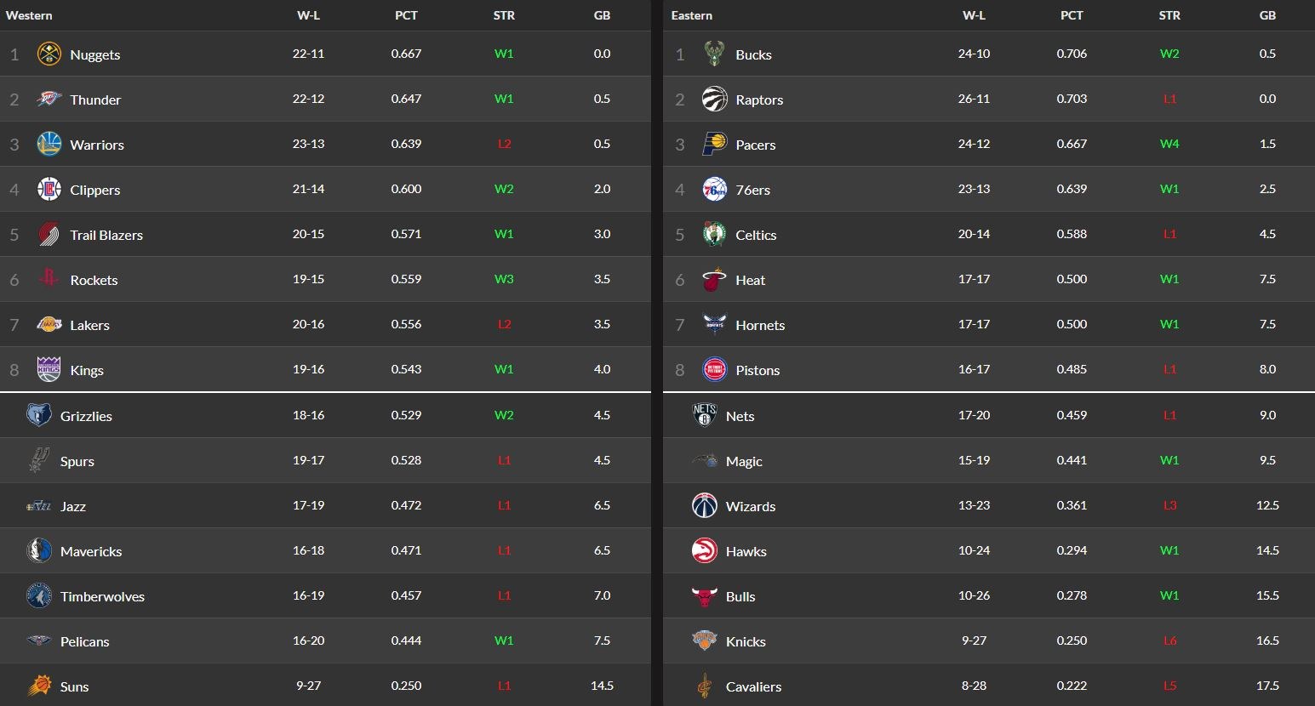Click the Wizards team logo
Viewport: 1315px width, 706px height.
705,505
